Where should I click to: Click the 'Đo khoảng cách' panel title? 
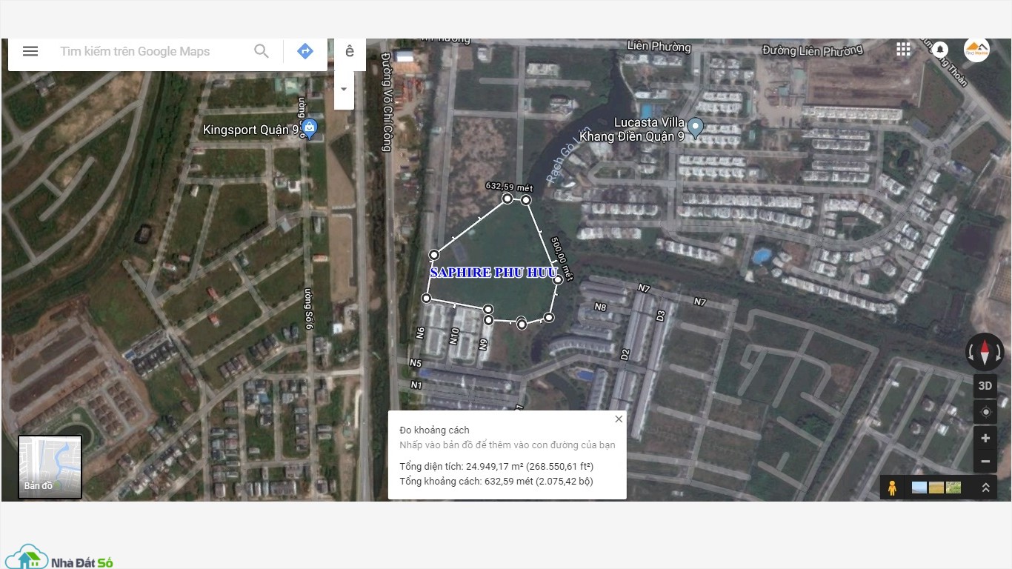[x=434, y=430]
